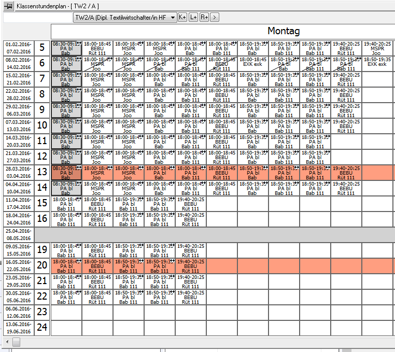Screen dimensions: 395x352
Task: Click the empty field left of class dropdown
Action: point(37,18)
